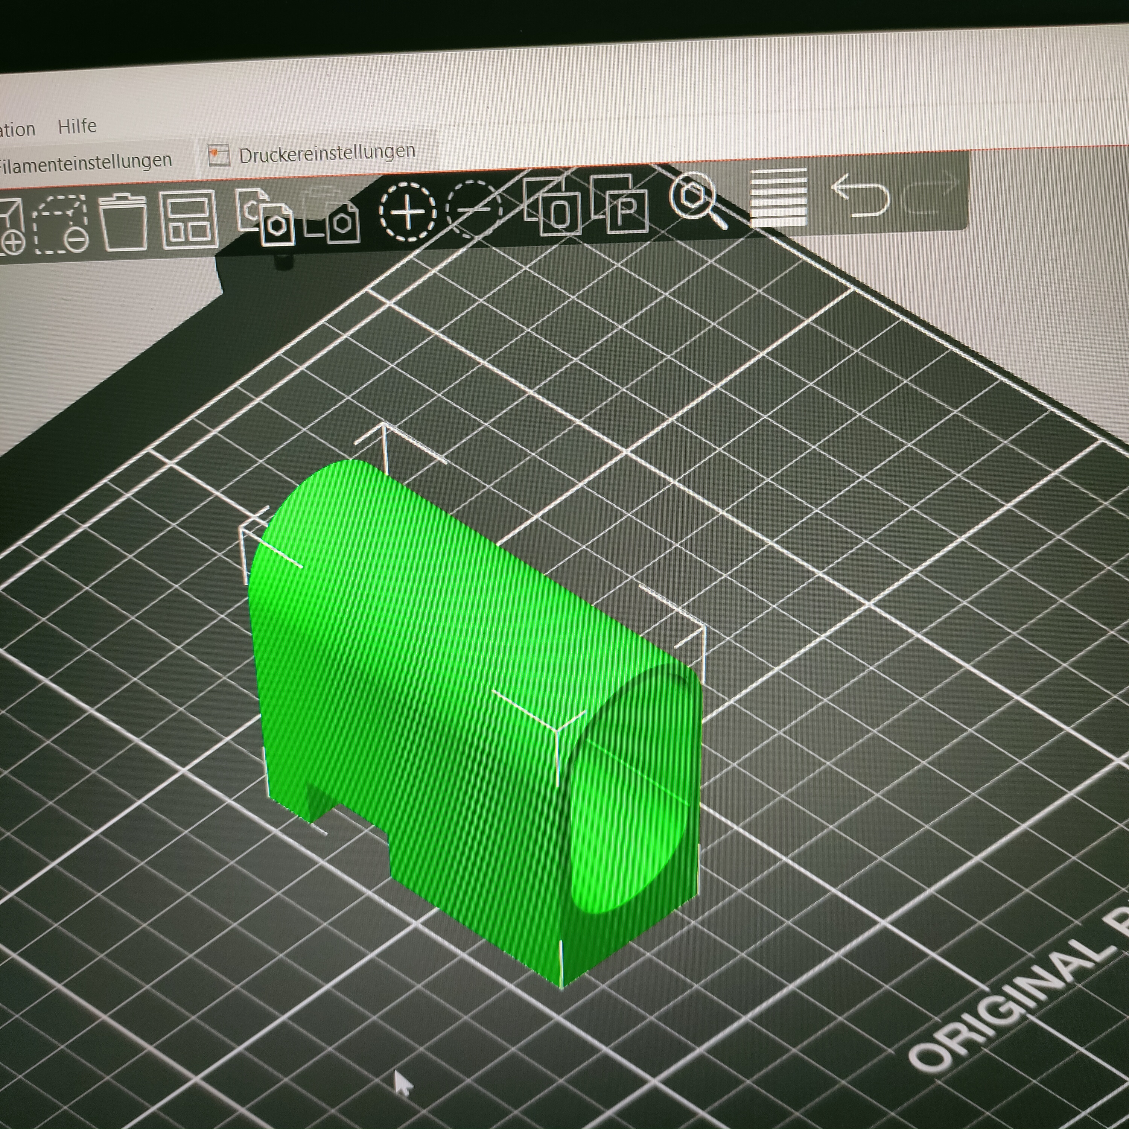Open the Hilfe menu
The height and width of the screenshot is (1129, 1129).
[x=77, y=126]
